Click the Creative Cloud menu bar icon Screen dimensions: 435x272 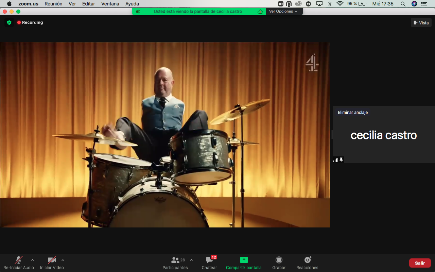298,4
